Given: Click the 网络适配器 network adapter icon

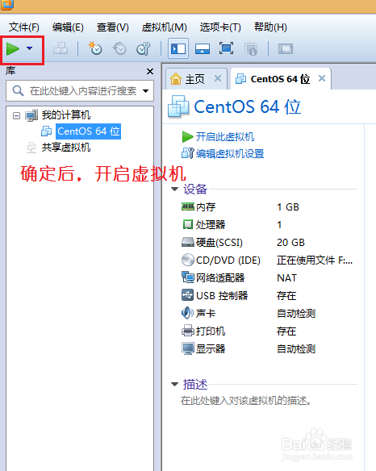Looking at the screenshot, I should pos(188,277).
